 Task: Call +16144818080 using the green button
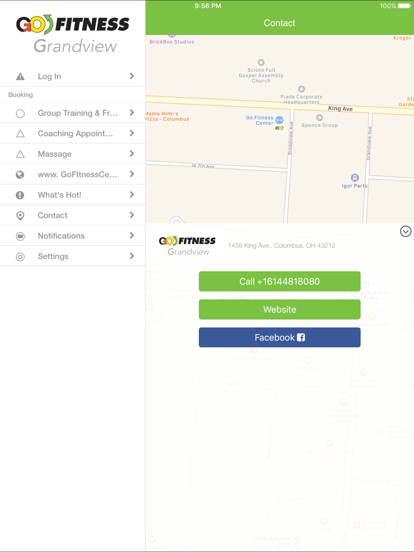(279, 281)
